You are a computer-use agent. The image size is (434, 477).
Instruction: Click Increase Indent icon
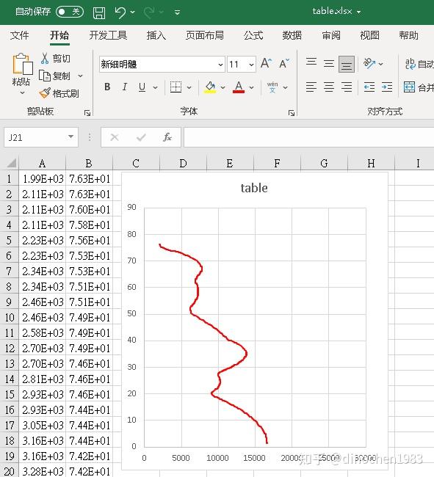[x=387, y=87]
